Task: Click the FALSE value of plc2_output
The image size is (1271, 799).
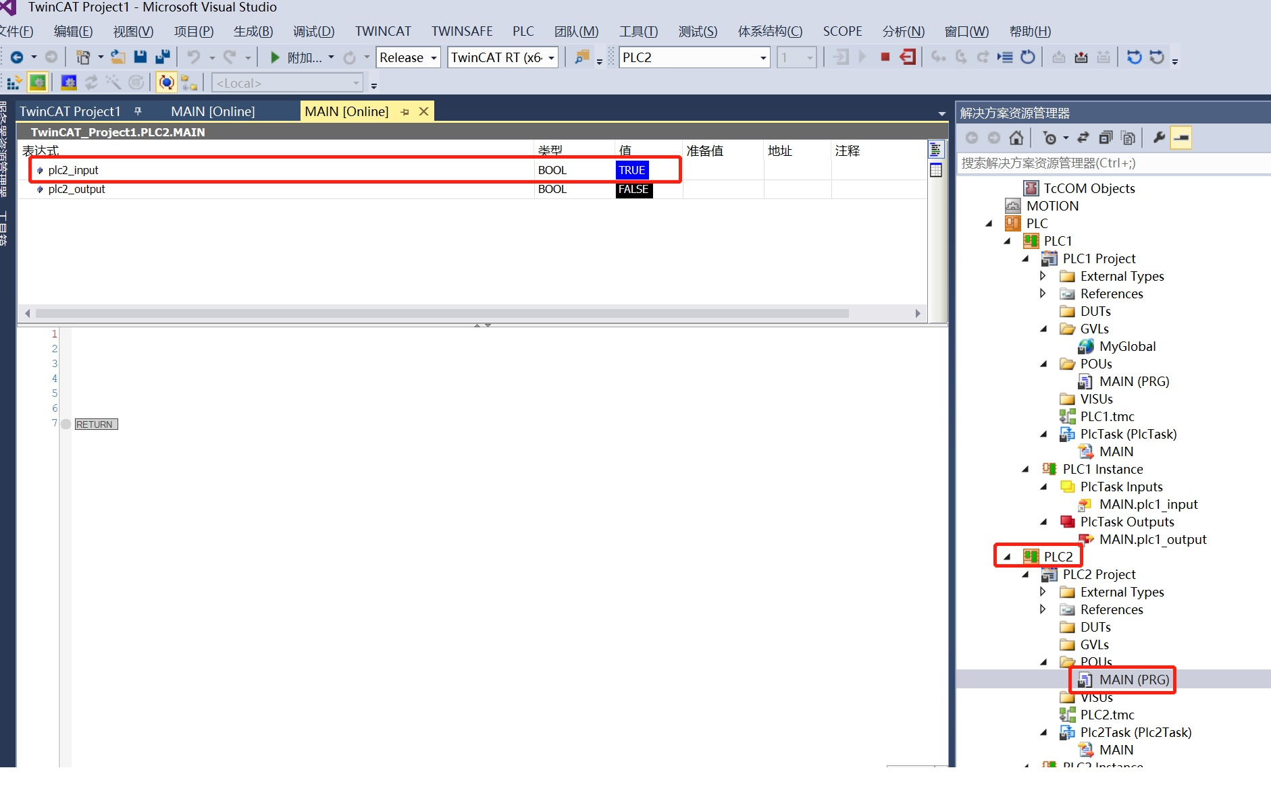Action: click(633, 189)
